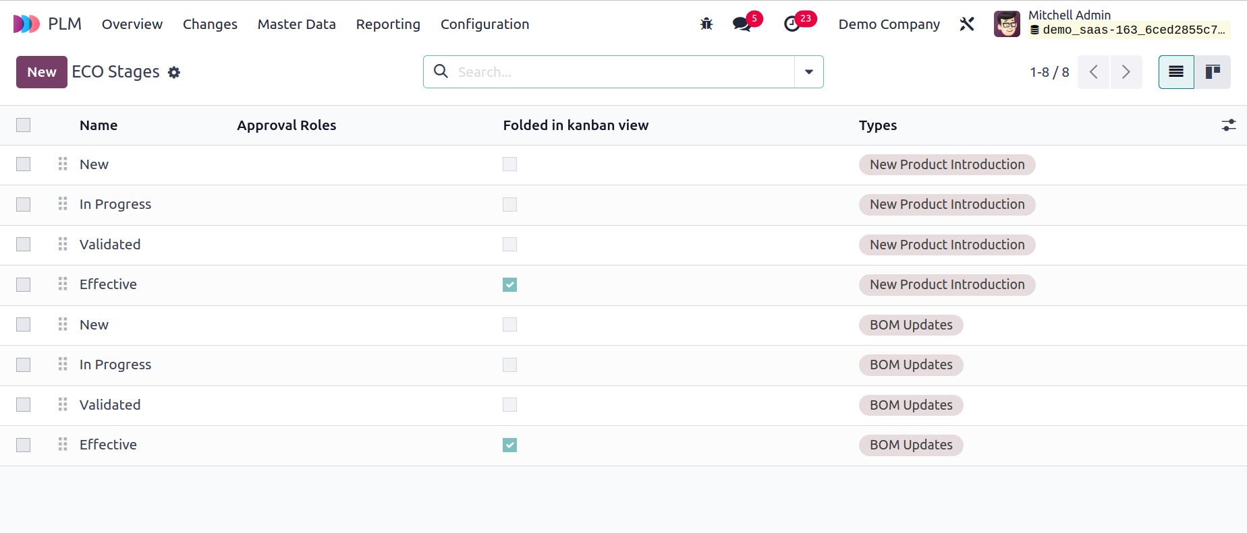Open the activities clock icon

(x=792, y=24)
